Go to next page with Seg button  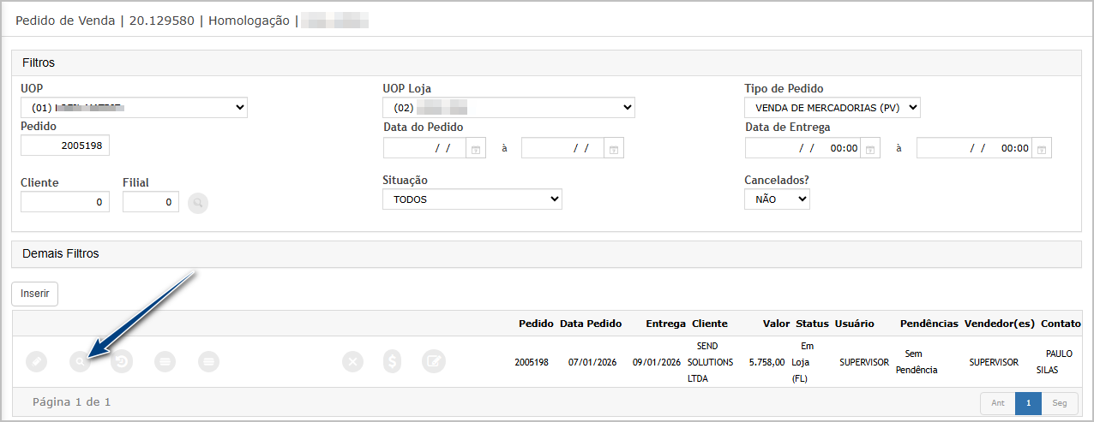pos(1060,403)
